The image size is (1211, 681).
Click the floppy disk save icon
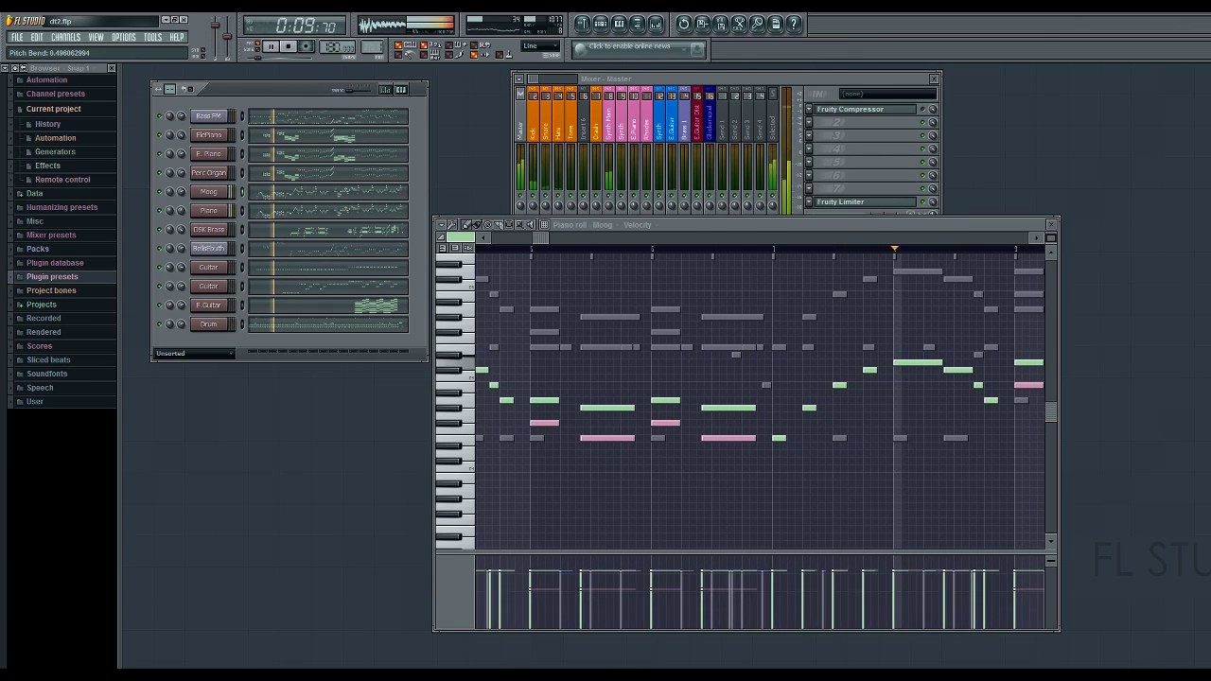(x=703, y=24)
